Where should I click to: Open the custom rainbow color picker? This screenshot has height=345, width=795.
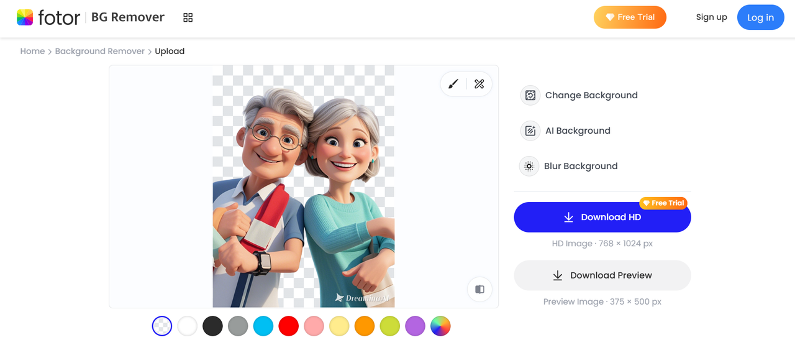[440, 326]
